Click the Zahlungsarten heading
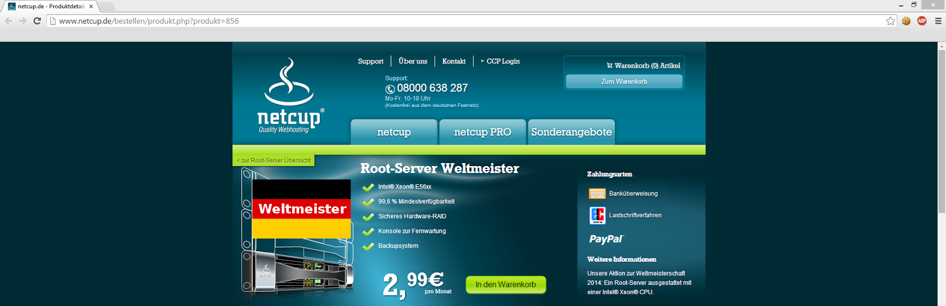 (x=610, y=174)
